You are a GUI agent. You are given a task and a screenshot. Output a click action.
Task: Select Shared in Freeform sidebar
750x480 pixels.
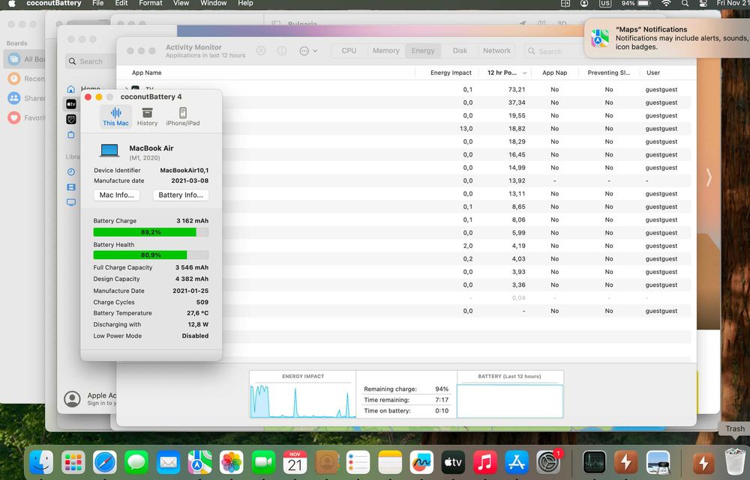(x=25, y=98)
